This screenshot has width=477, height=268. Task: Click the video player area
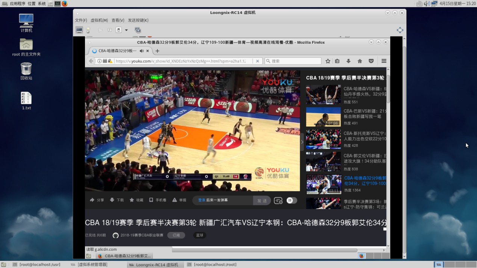(192, 131)
